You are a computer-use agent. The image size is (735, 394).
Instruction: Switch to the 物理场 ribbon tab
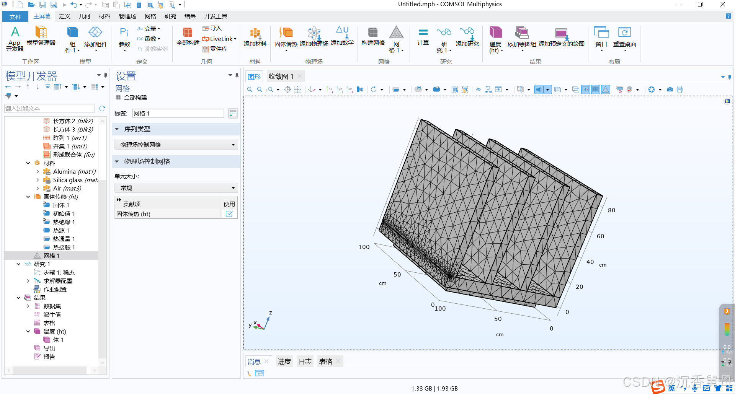pos(127,16)
